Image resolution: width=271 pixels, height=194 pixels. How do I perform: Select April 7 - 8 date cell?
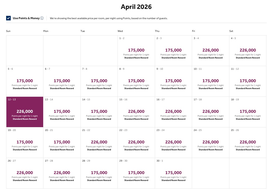pyautogui.click(x=99, y=81)
